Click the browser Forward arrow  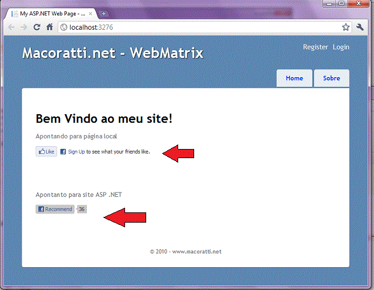(23, 27)
